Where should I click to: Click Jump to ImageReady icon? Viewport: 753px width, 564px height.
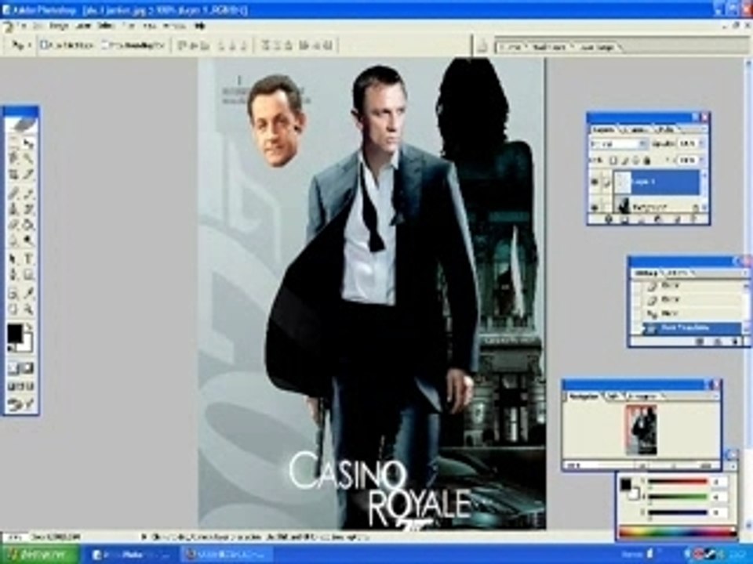[20, 405]
